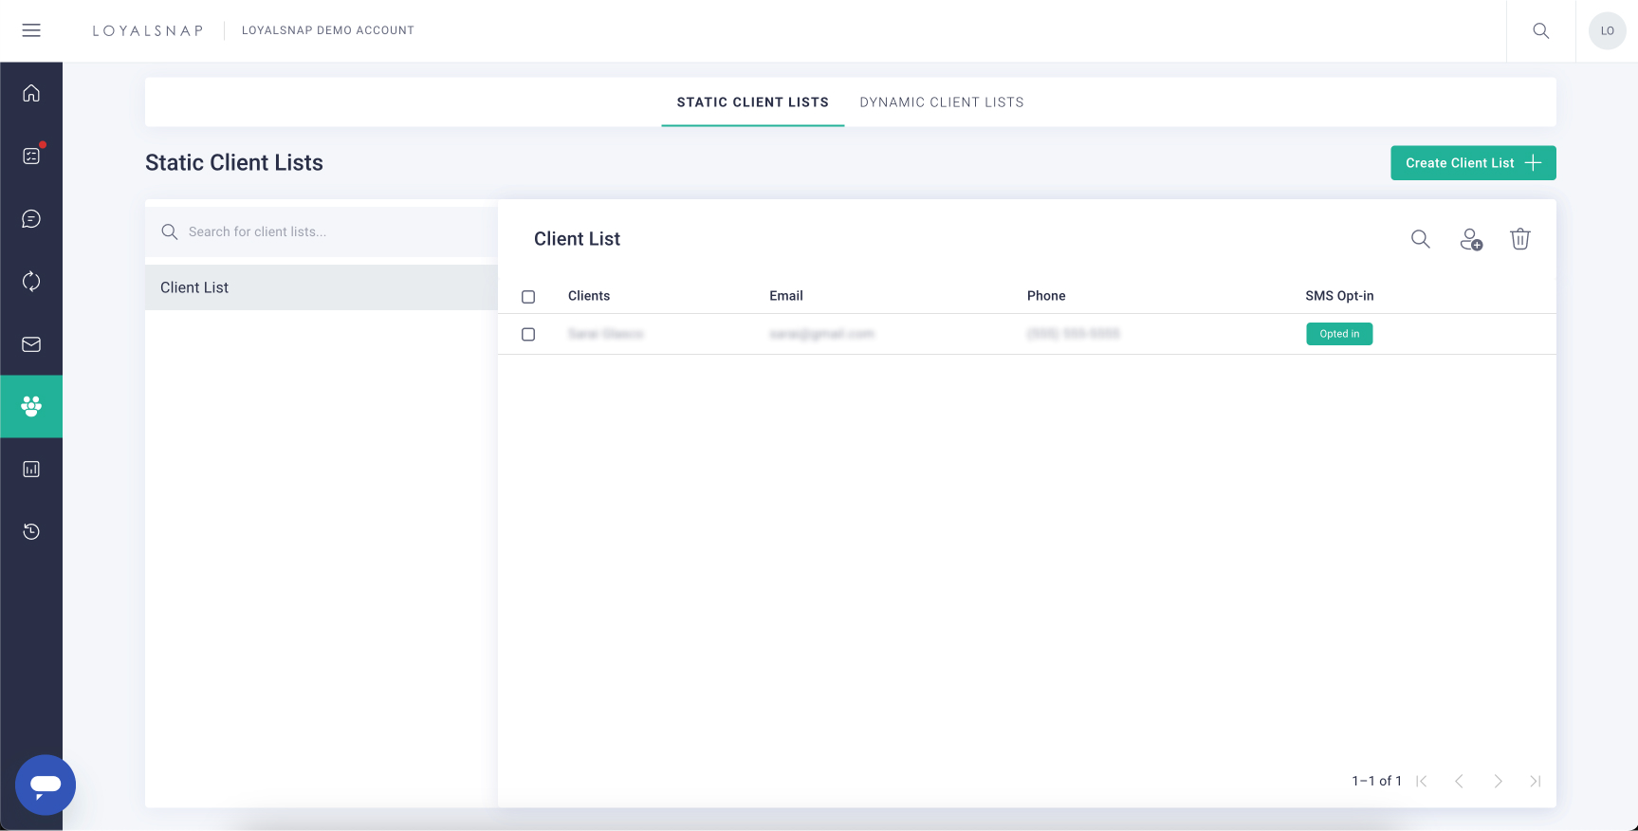Switch to Dynamic Client Lists tab
This screenshot has height=831, width=1638.
point(942,102)
